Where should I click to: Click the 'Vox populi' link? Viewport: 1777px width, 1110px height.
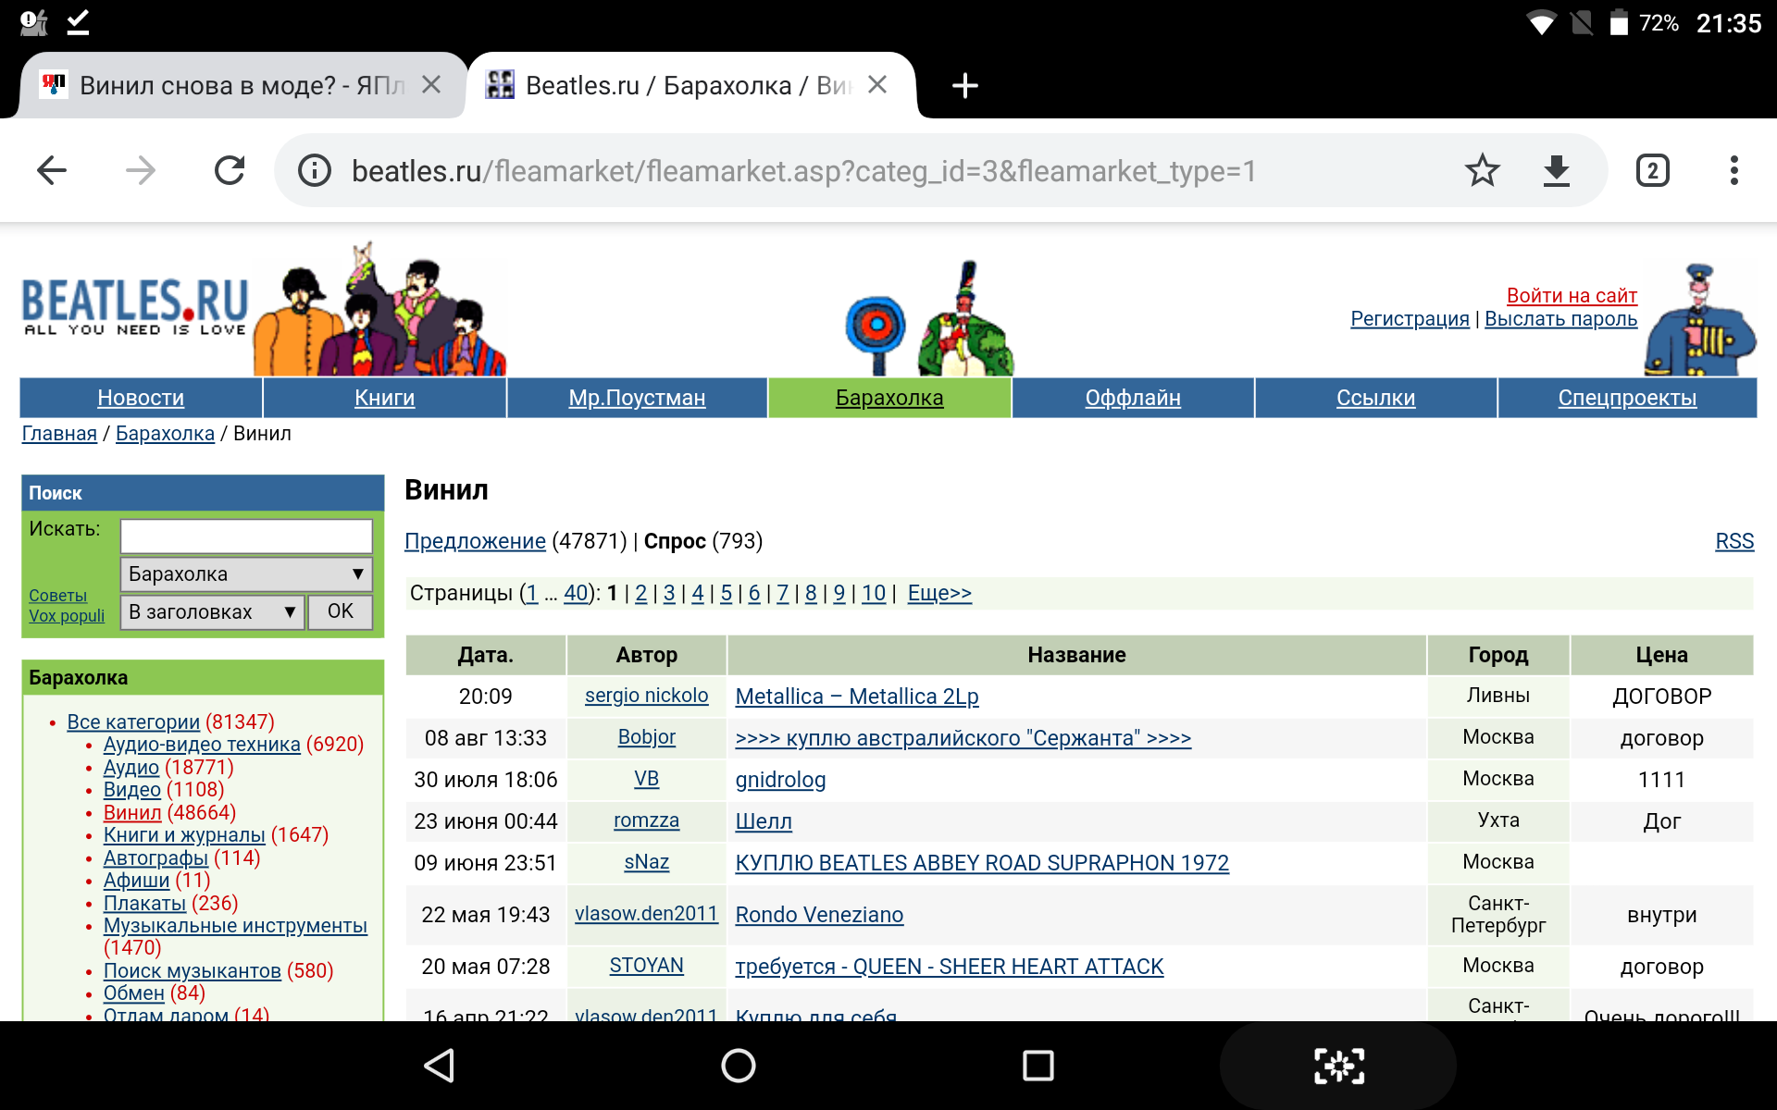coord(67,616)
